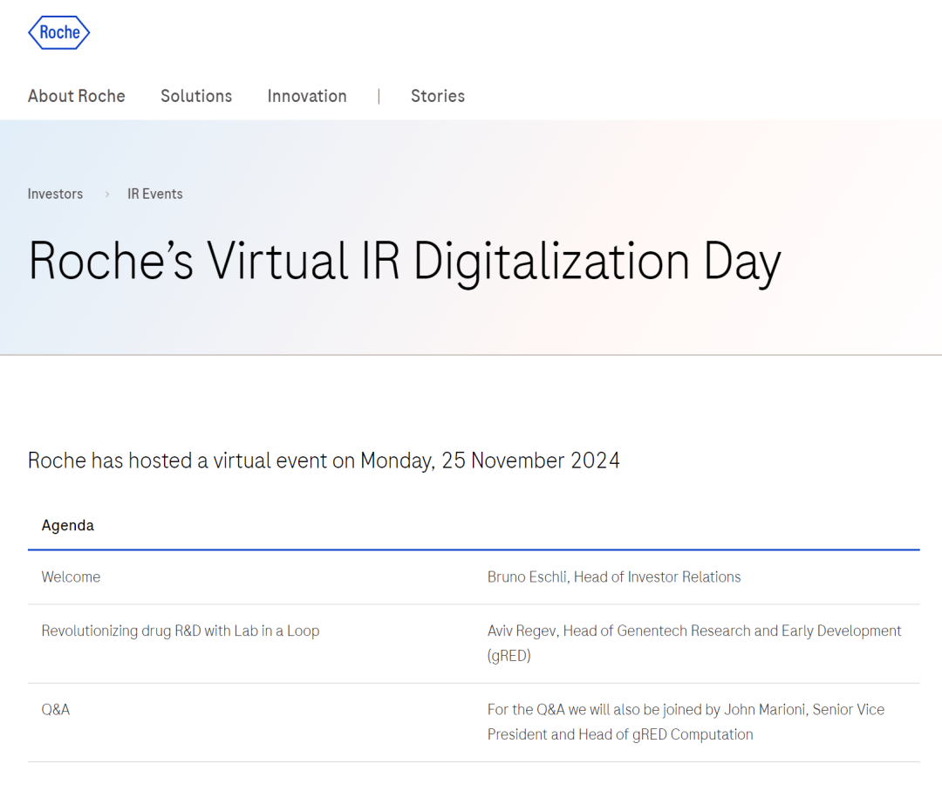Follow the IR Events breadcrumb link
This screenshot has height=805, width=942.
(x=155, y=194)
